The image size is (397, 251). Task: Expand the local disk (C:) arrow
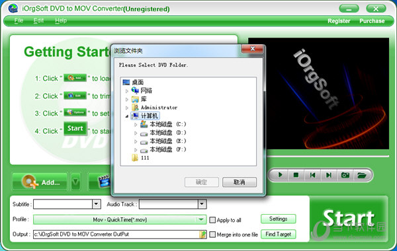136,124
